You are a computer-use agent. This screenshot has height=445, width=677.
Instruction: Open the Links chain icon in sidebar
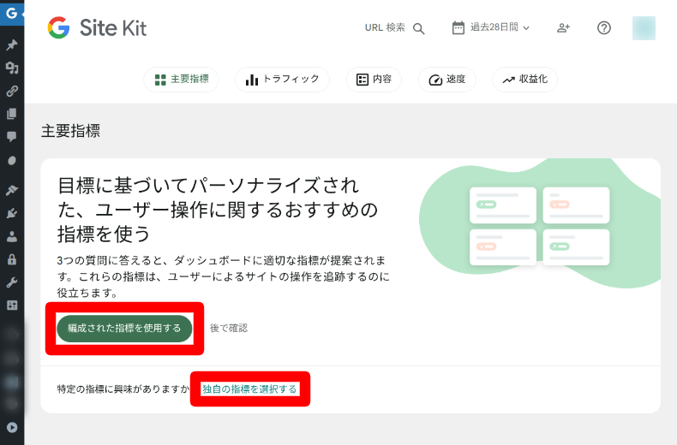tap(12, 91)
